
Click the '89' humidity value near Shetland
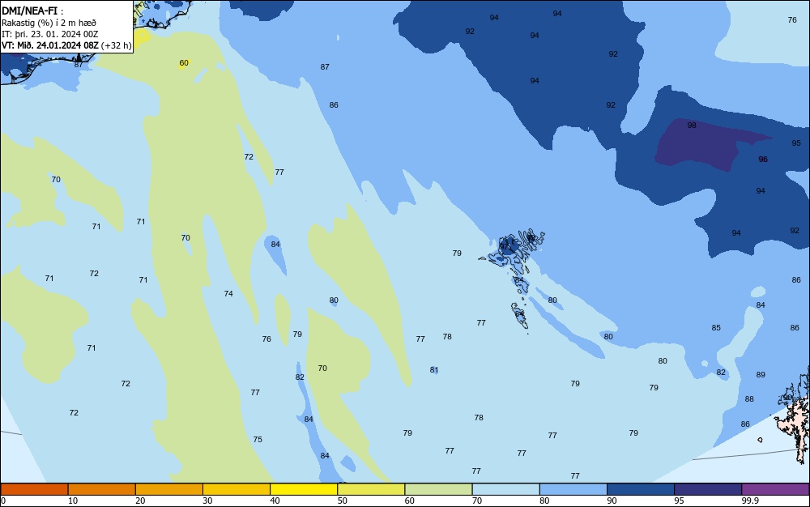click(761, 374)
